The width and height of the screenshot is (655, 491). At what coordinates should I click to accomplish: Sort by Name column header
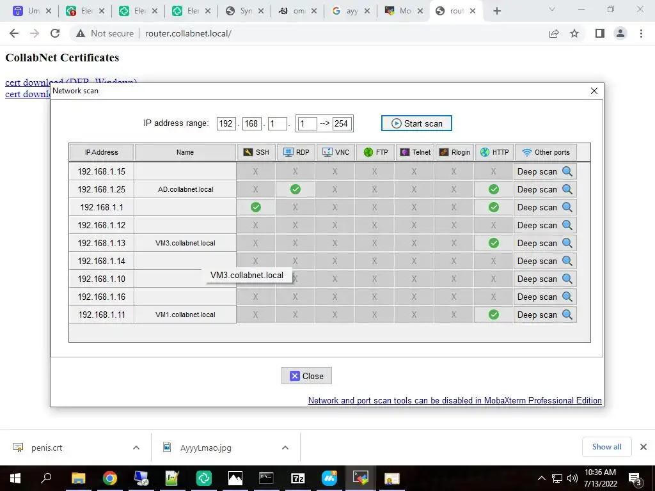[185, 152]
